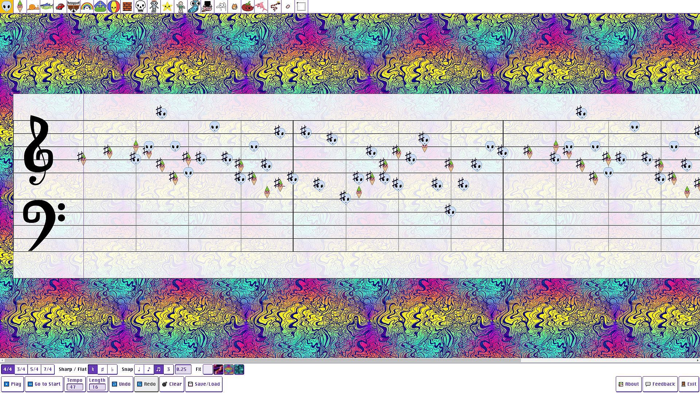
Task: Pick the red car instrument
Action: point(60,7)
